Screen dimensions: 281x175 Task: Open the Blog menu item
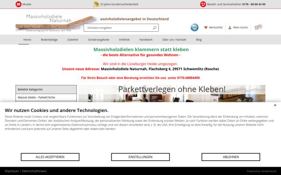pyautogui.click(x=199, y=40)
